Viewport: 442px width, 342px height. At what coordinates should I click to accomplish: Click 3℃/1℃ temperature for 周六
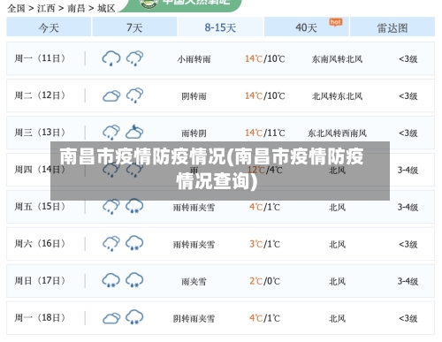point(265,244)
